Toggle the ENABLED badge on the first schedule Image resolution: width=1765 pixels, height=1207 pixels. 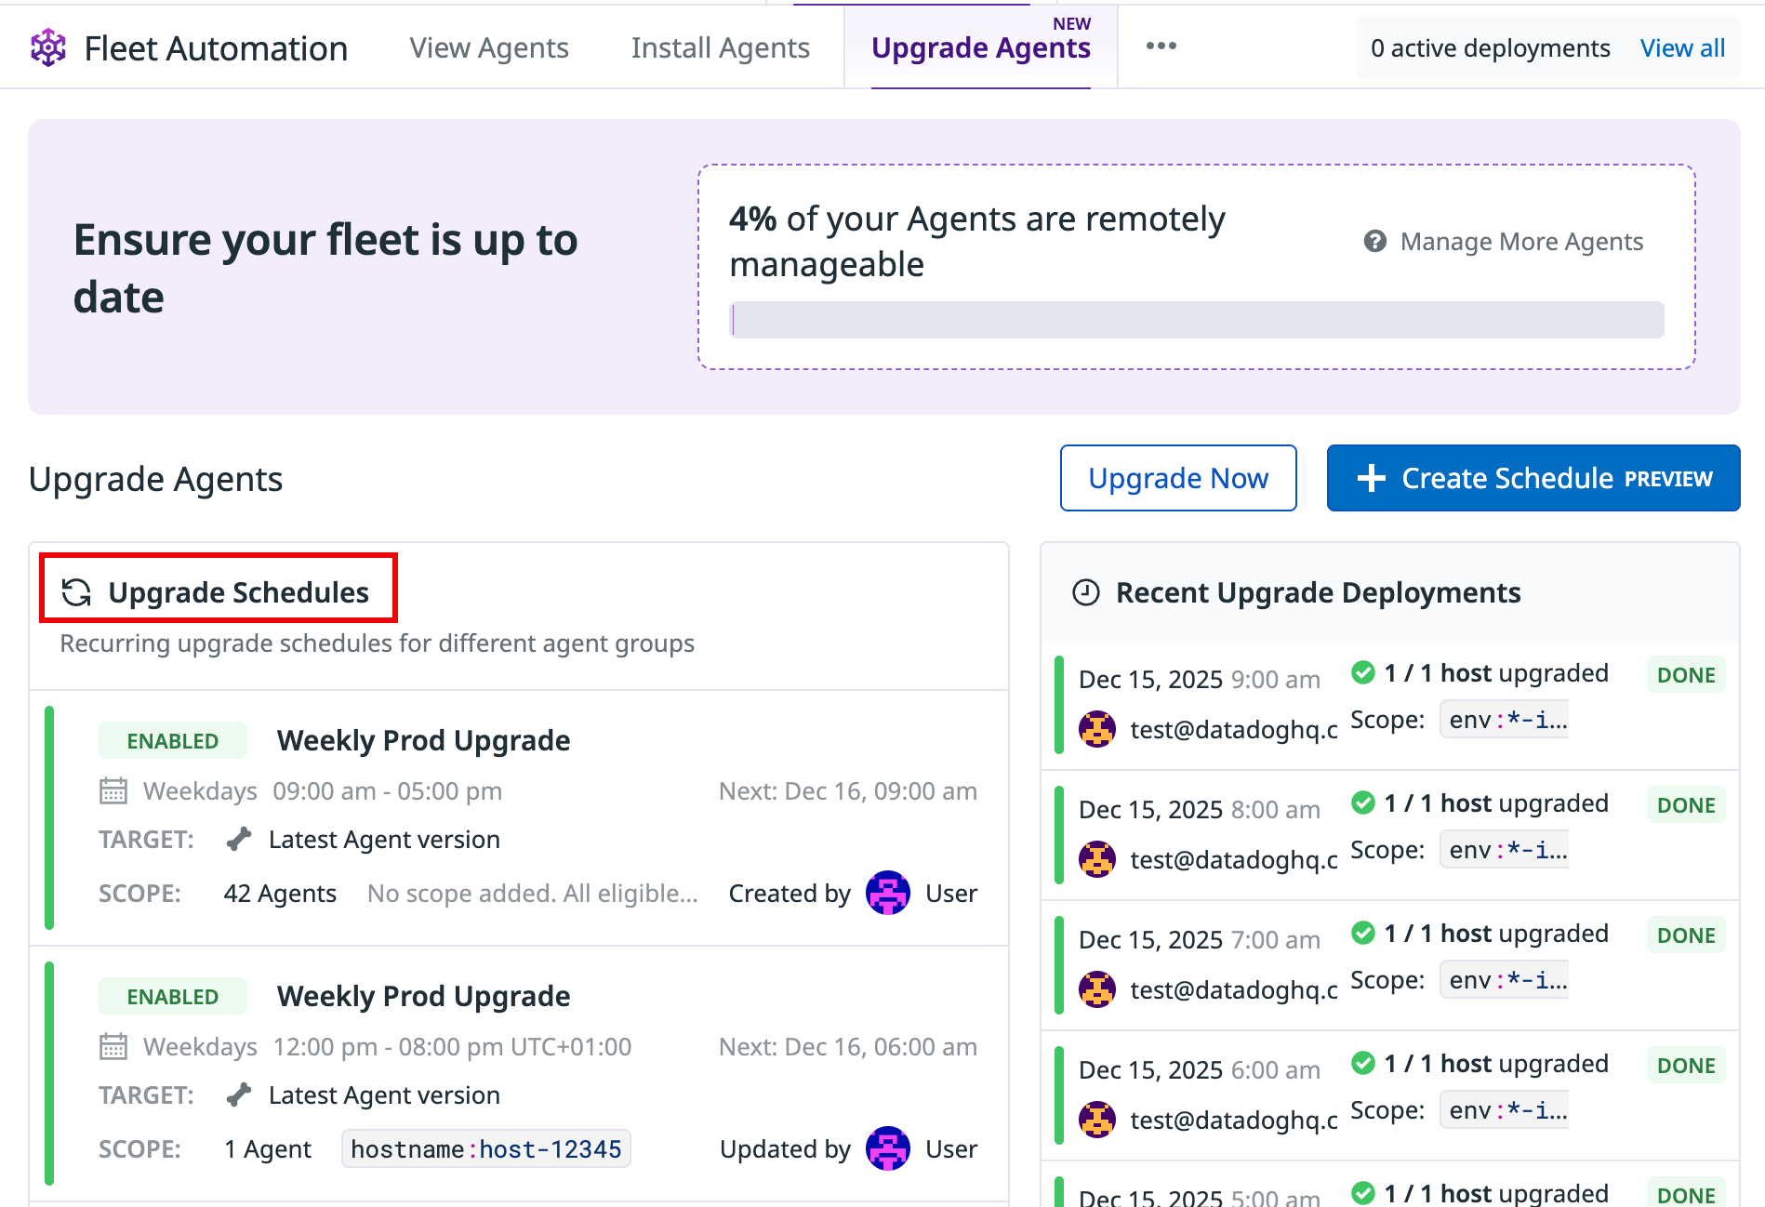click(x=173, y=741)
